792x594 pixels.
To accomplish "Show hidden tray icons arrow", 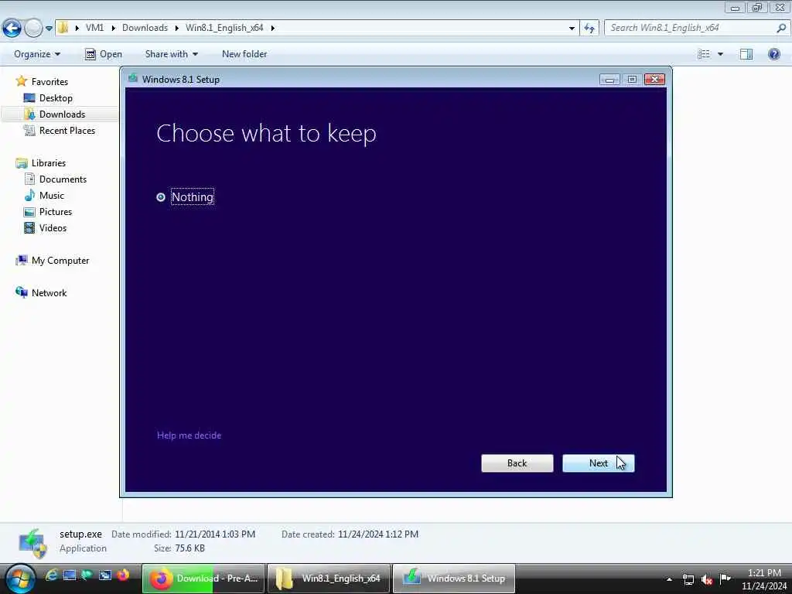I will [x=669, y=579].
